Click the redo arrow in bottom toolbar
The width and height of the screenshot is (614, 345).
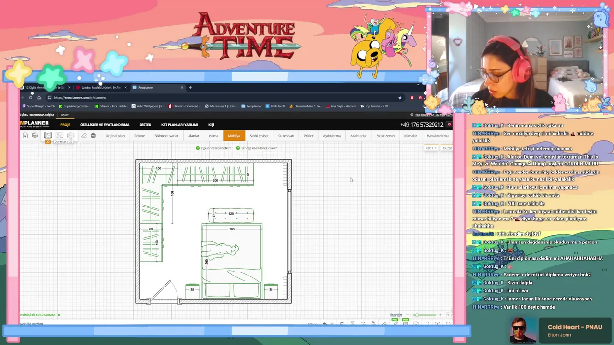tap(331, 323)
